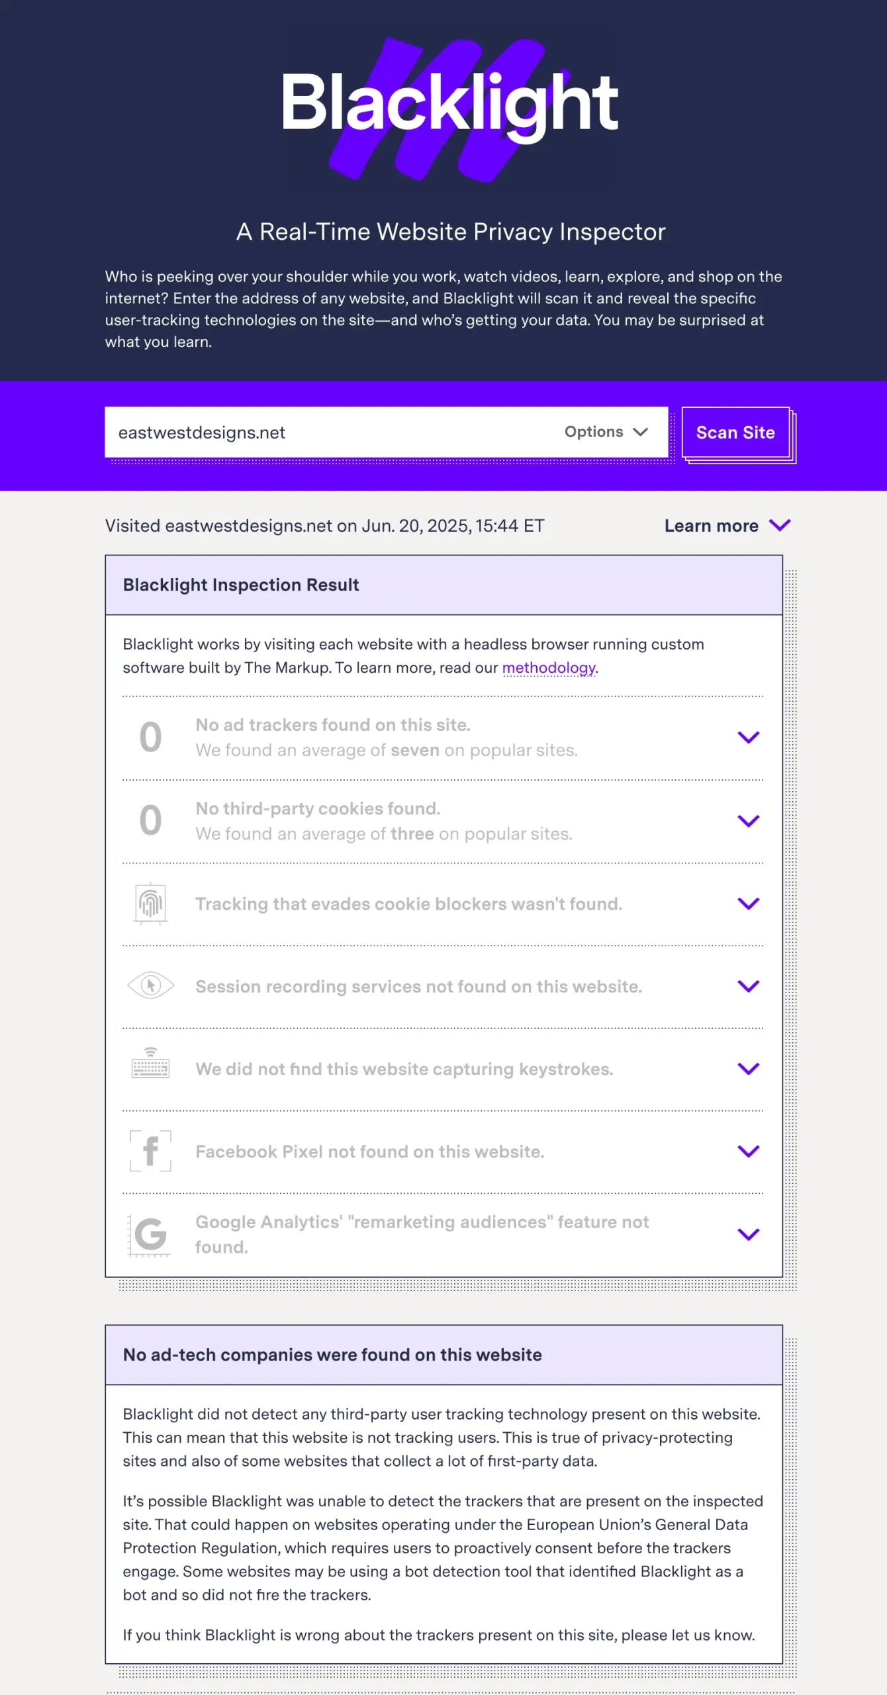Screen dimensions: 887x1695
Task: Click the session recording eye icon
Action: pos(151,986)
